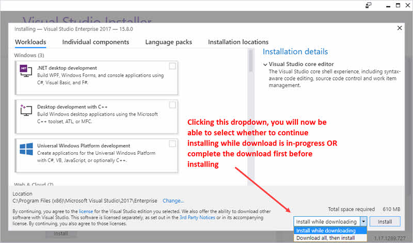
Task: Click the 'Windows (3)' group heading
Action: (x=29, y=55)
